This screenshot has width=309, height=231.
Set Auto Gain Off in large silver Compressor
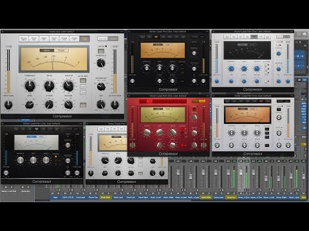pos(83,81)
